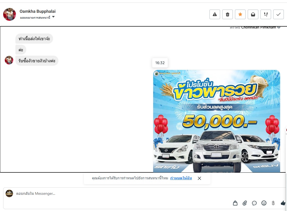Screen dimensions: 287x211
Task: Click the ค่ะ message bubble
Action: pos(21,50)
